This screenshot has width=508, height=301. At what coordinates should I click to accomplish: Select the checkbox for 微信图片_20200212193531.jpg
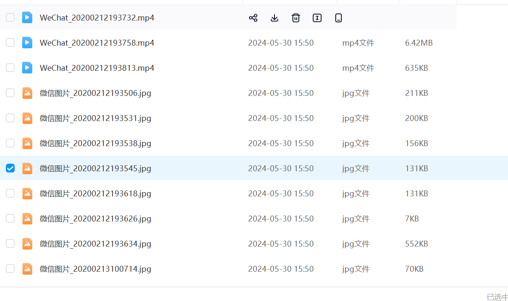(10, 118)
